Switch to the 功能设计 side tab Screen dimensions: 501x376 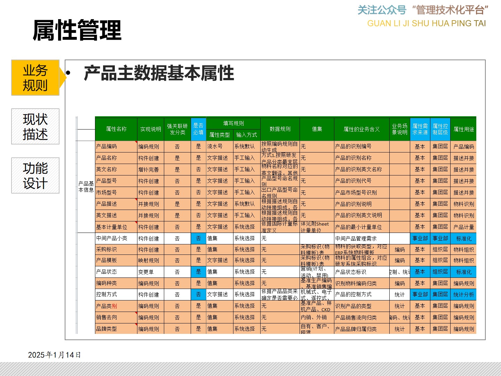pyautogui.click(x=35, y=175)
